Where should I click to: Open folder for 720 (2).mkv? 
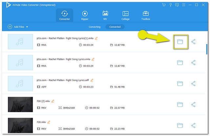tap(180, 105)
